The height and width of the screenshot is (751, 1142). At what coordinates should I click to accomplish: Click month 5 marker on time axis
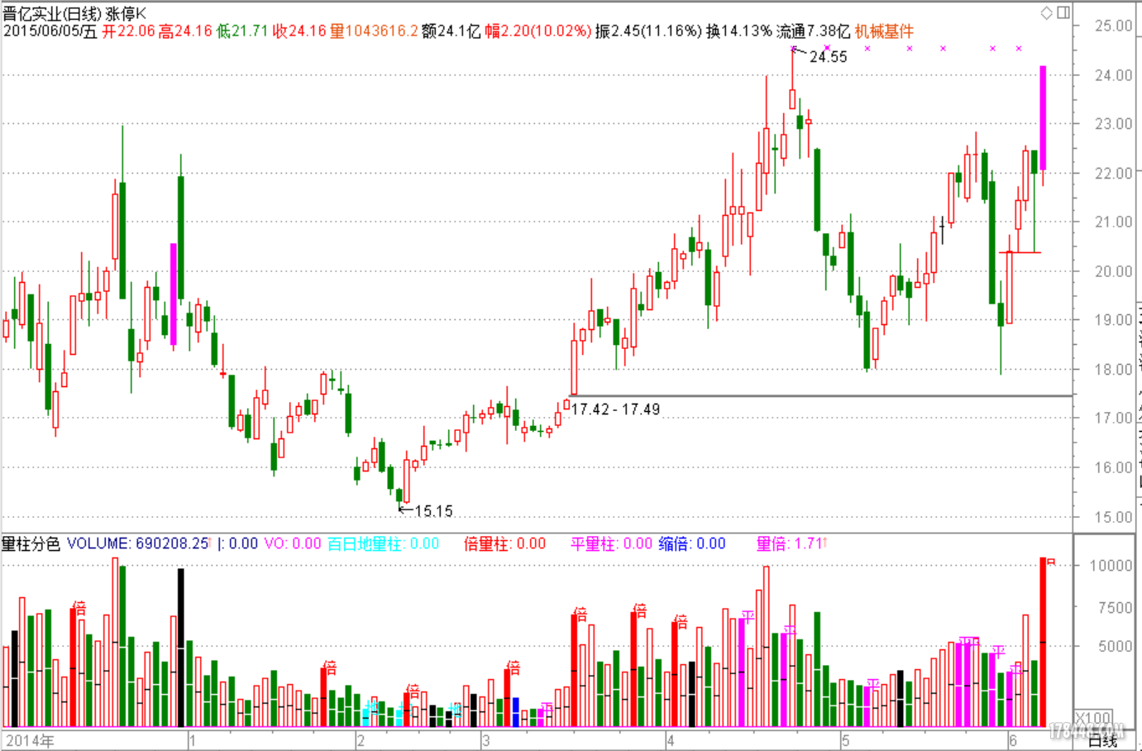(x=845, y=740)
